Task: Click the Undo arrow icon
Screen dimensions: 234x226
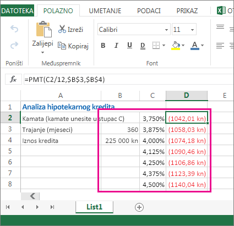Action: 14,29
